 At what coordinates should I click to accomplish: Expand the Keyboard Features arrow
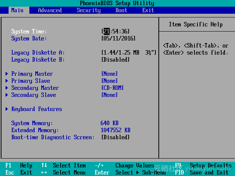tap(7, 109)
